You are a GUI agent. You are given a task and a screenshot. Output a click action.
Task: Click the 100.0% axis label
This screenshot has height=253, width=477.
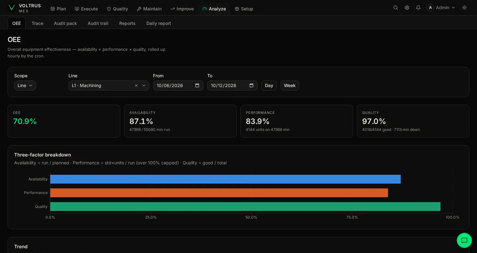click(453, 217)
